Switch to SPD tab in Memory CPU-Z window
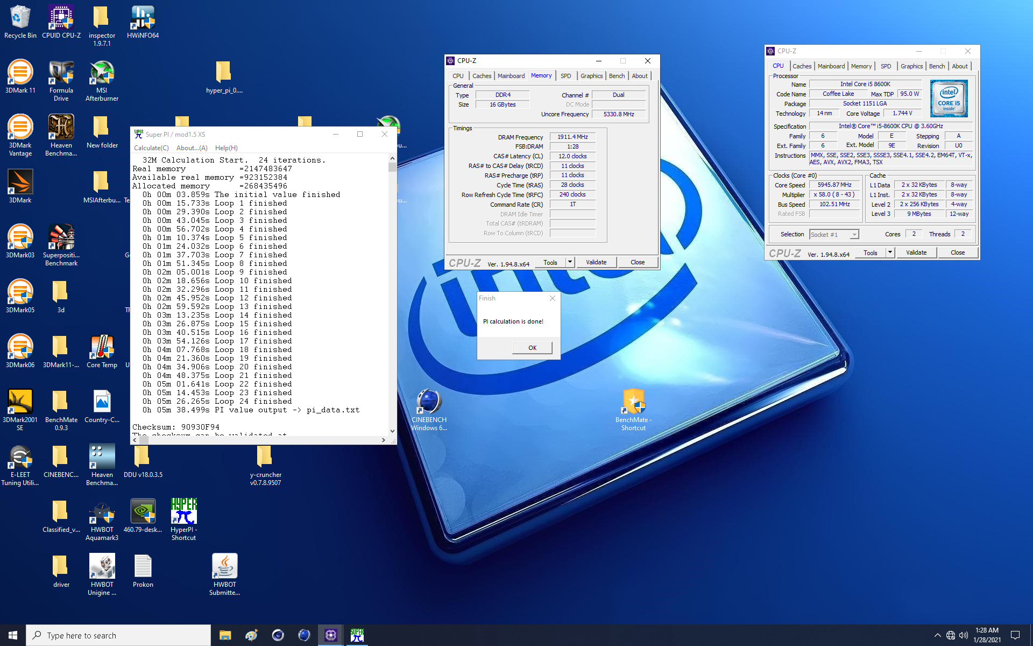 click(565, 76)
